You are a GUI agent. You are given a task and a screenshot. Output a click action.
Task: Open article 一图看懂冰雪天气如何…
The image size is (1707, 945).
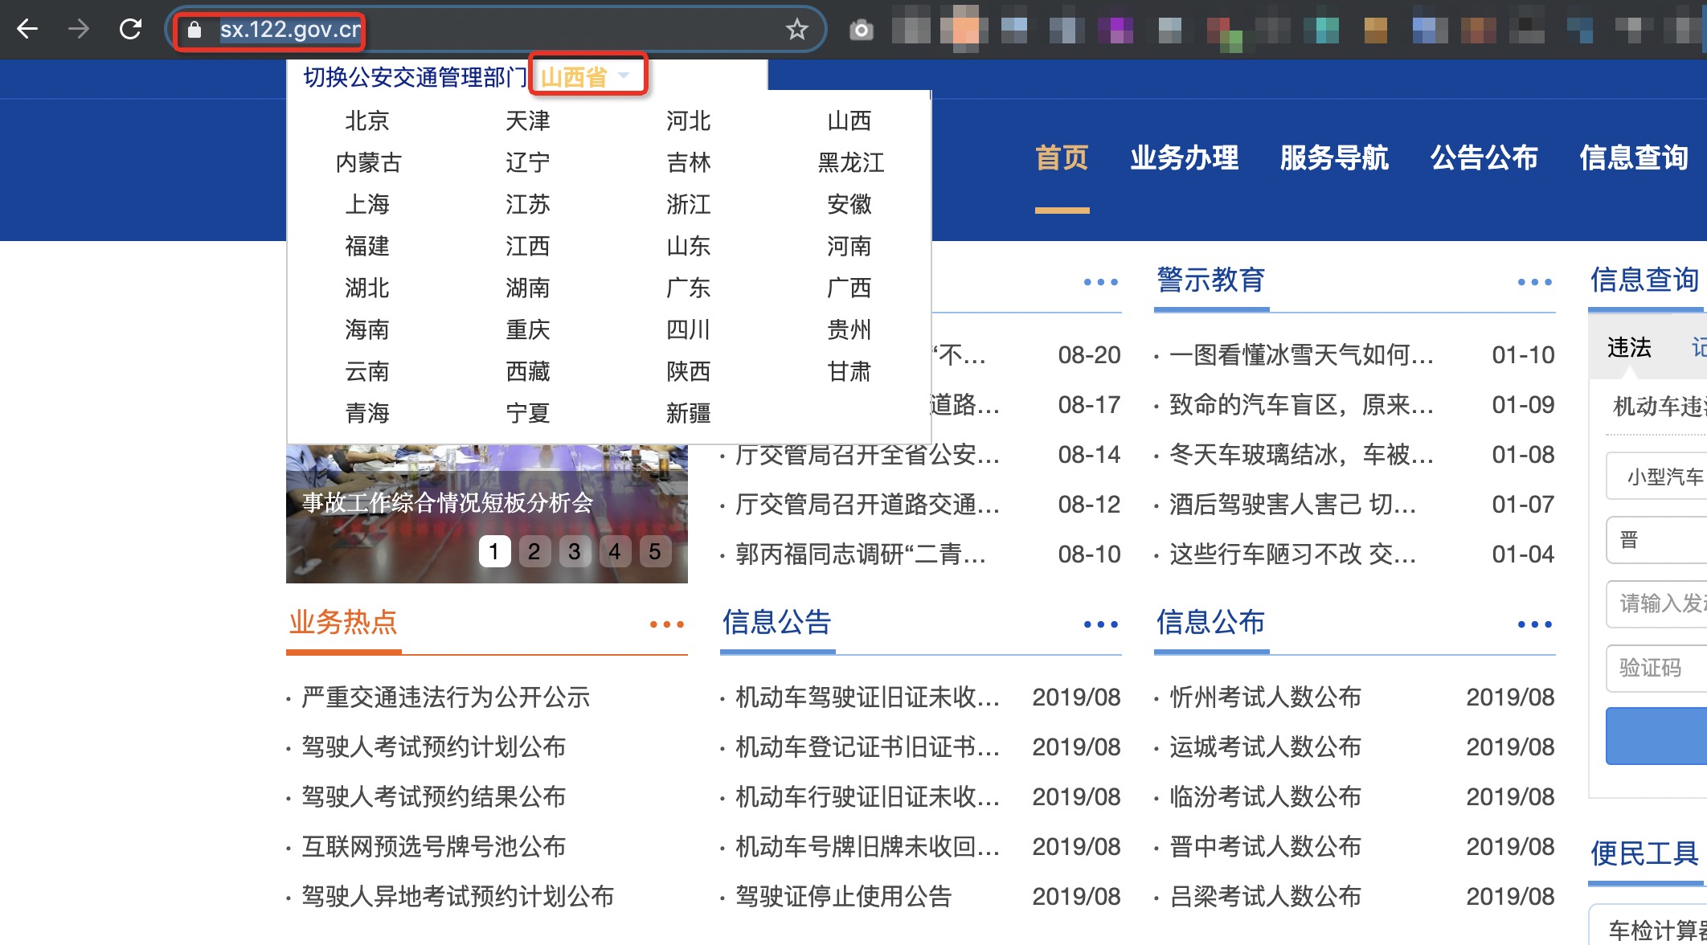(x=1301, y=354)
